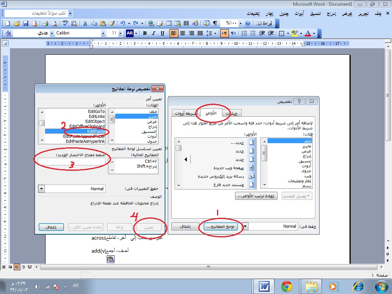Screen dimensions: 392x294
Task: Expand the font color dropdown arrow
Action: click(x=314, y=33)
